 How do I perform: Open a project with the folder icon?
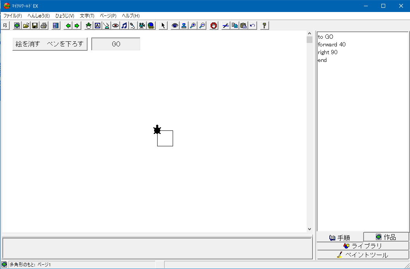26,26
